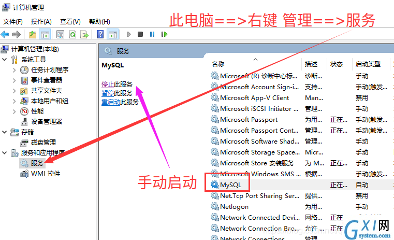Screen dimensions: 394x240
Task: Select 任务计划程序 tree item
Action: [50, 70]
